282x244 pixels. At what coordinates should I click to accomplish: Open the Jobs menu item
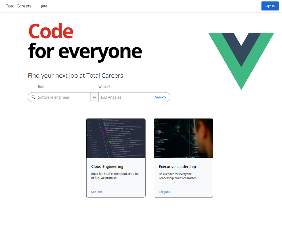coord(44,6)
